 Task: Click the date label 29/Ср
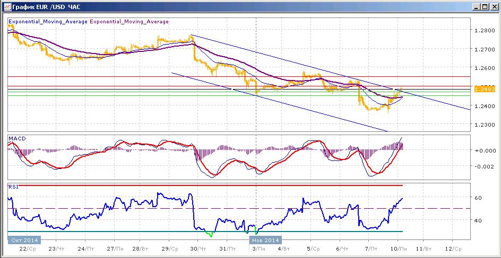pyautogui.click(x=170, y=249)
